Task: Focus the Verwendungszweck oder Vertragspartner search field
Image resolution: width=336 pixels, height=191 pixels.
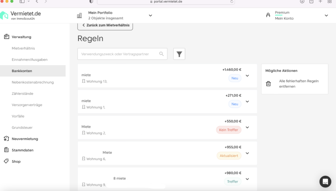Action: pyautogui.click(x=122, y=54)
